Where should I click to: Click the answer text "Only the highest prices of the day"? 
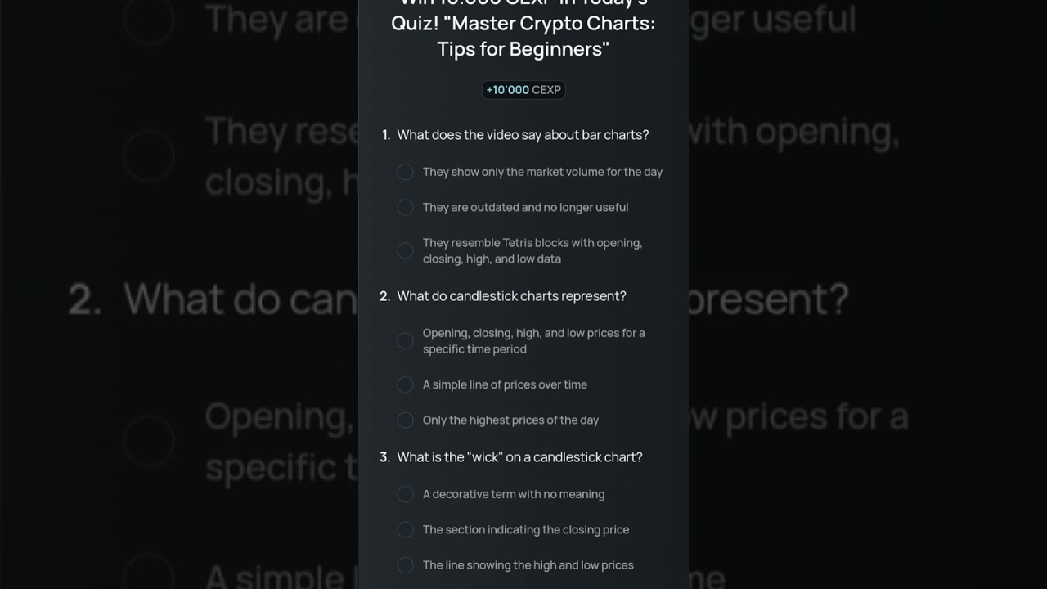click(510, 420)
